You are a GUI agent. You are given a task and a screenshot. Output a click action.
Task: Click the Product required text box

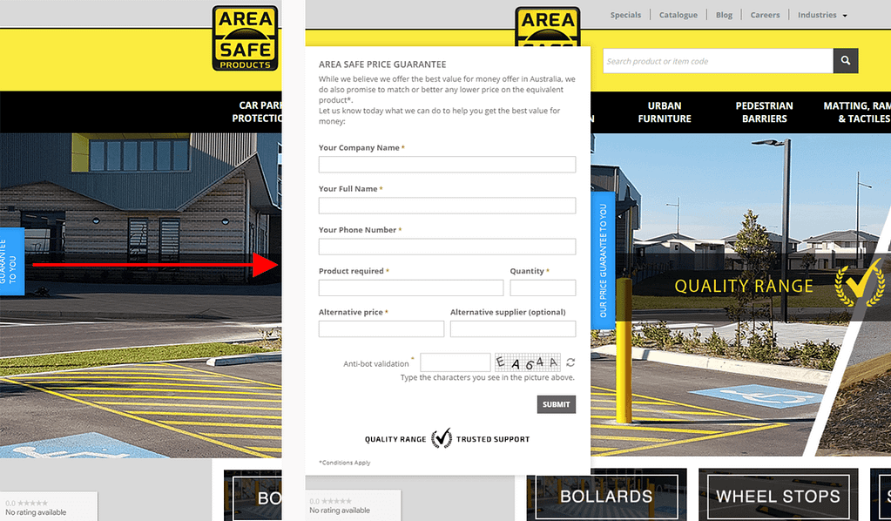(410, 288)
